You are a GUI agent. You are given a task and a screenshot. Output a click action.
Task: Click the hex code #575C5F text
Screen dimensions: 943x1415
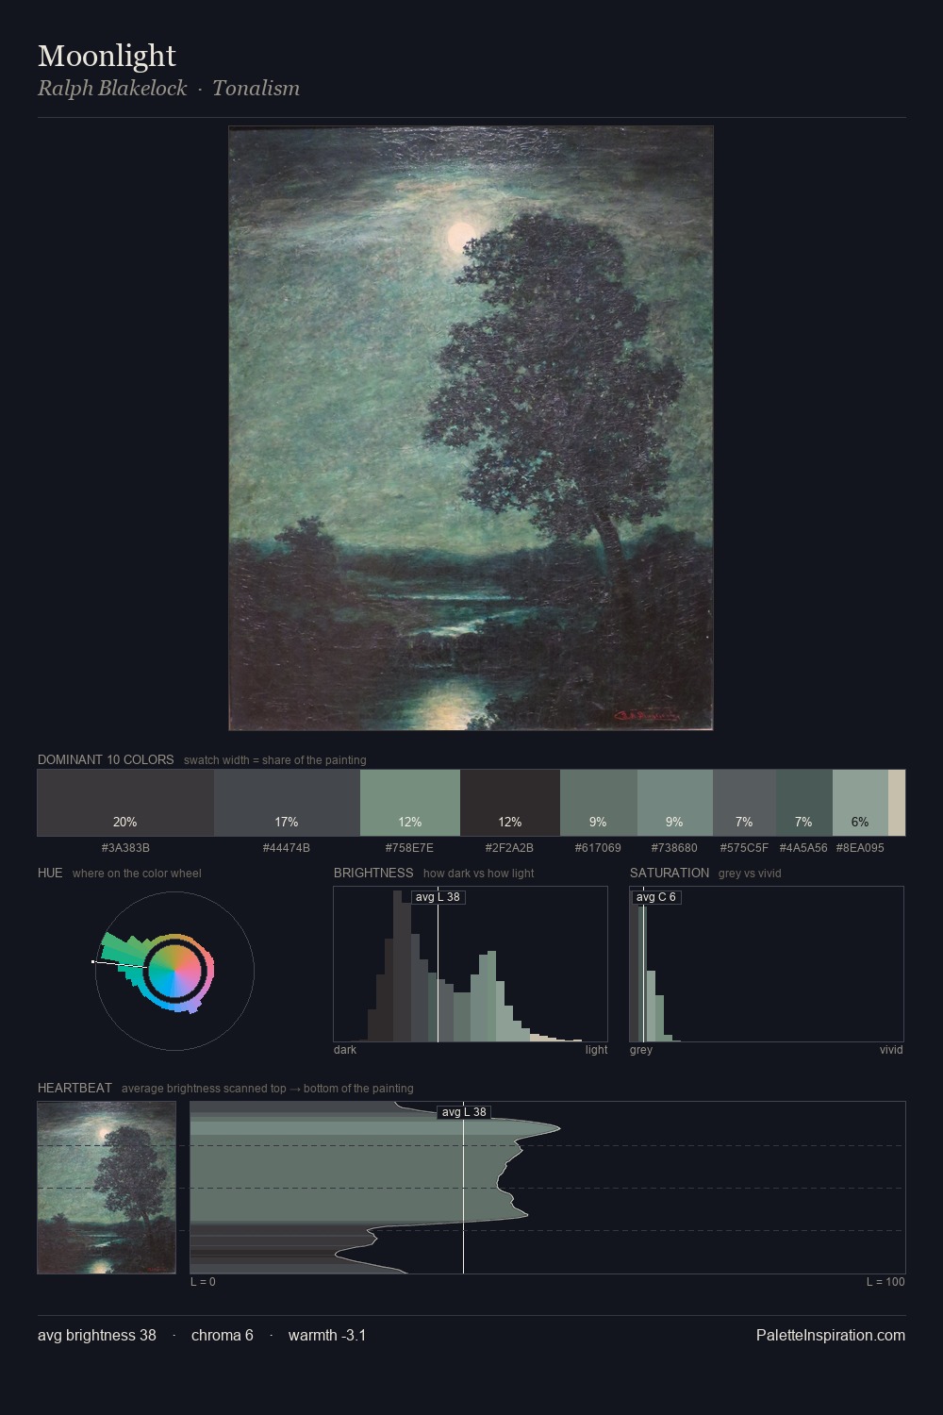tap(744, 848)
